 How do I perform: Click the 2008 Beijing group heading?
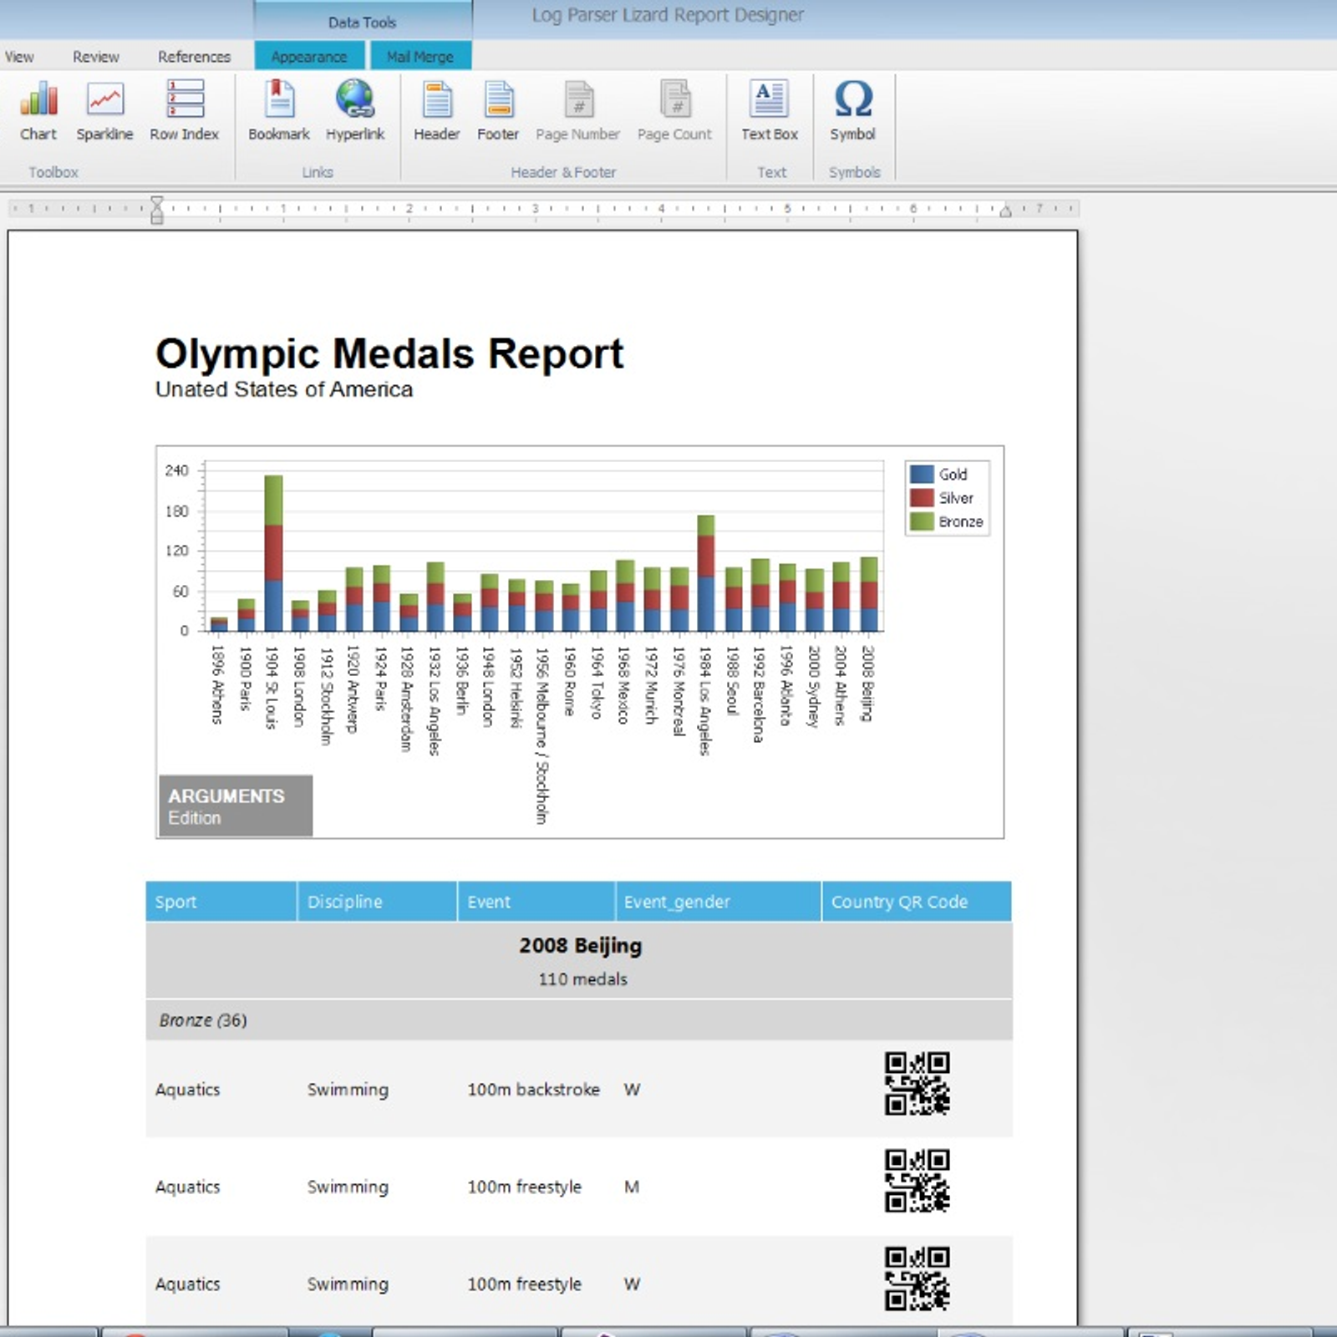coord(581,945)
